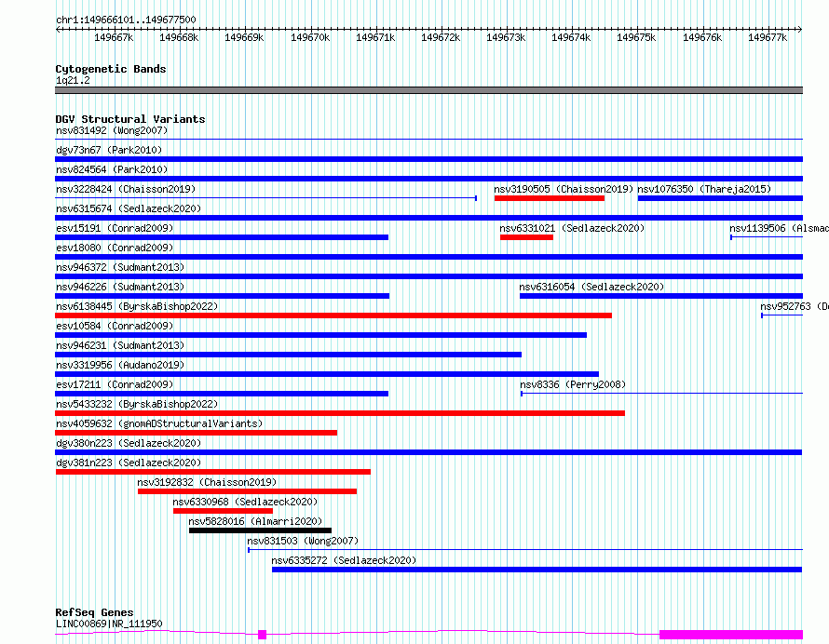Viewport: 829px width, 644px height.
Task: Select the large magenta LINC00869 exon block
Action: 731,635
